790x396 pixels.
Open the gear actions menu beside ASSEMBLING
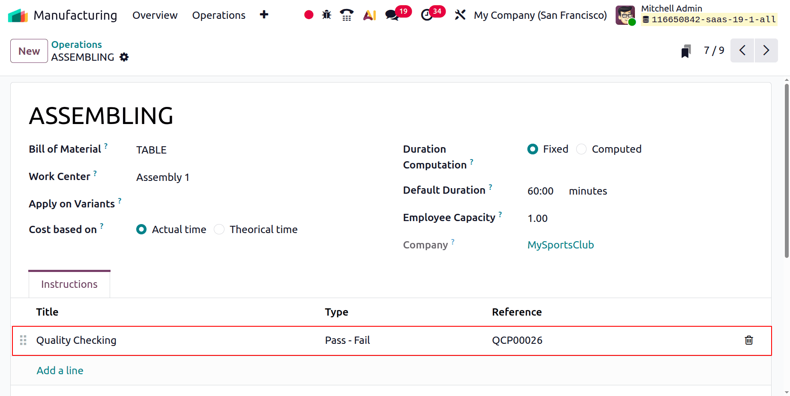[124, 57]
